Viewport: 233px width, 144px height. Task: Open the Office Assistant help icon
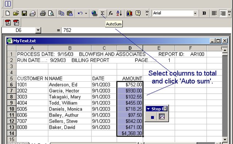[x=138, y=13]
